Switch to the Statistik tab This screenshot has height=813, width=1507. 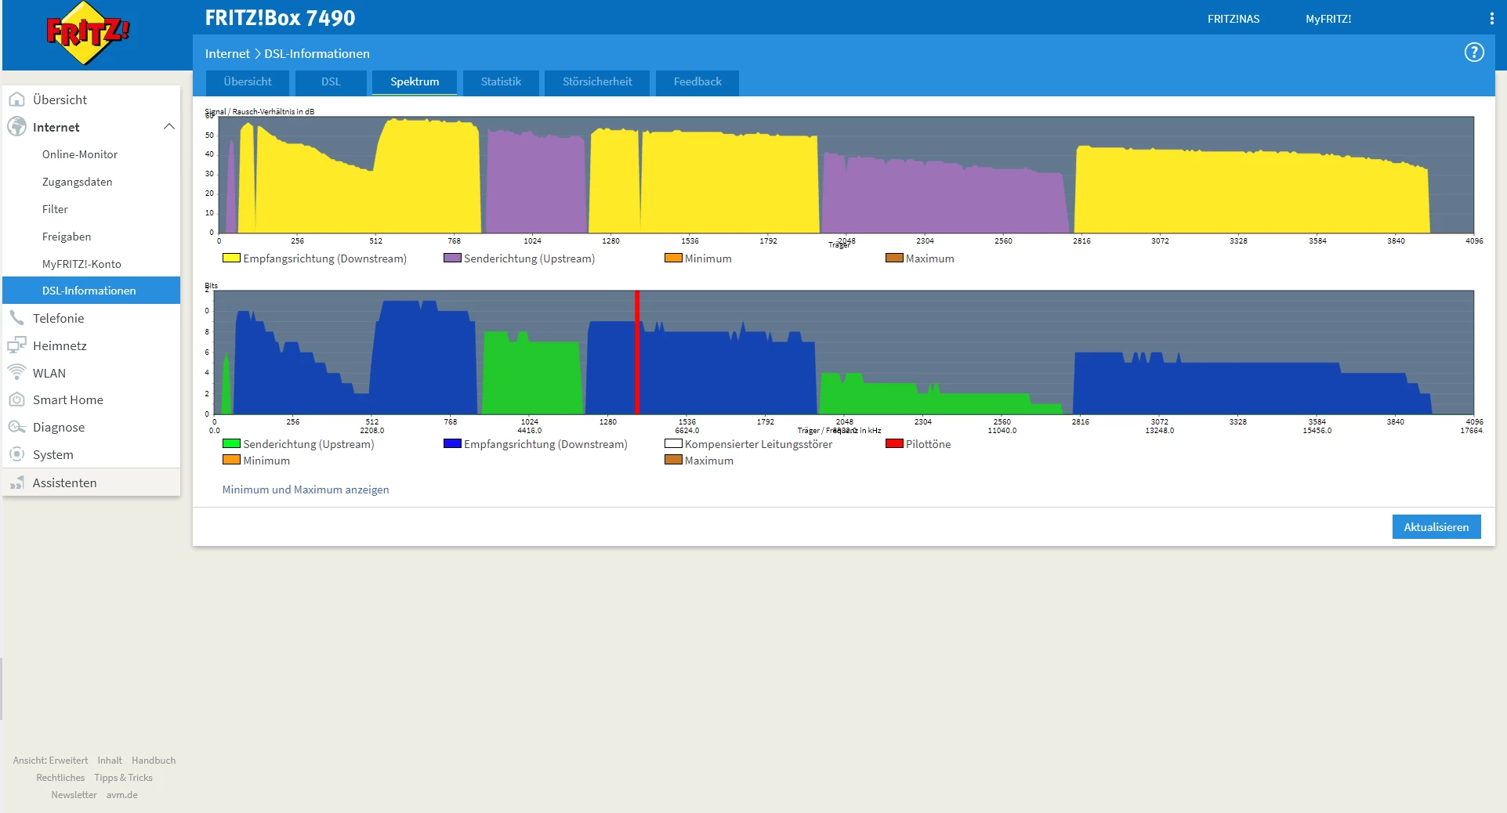[501, 82]
